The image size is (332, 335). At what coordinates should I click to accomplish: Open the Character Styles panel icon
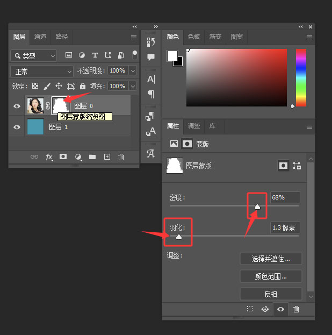click(151, 131)
